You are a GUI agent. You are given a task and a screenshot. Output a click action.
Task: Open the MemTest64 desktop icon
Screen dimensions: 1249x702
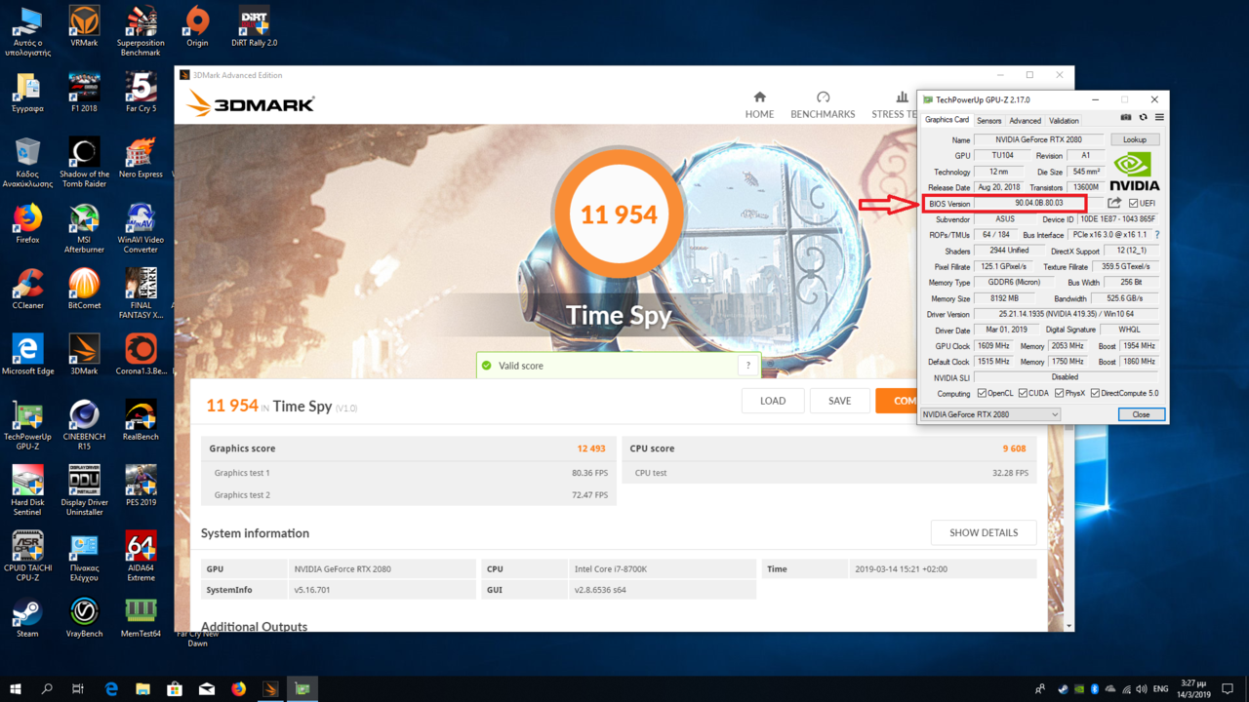(141, 616)
